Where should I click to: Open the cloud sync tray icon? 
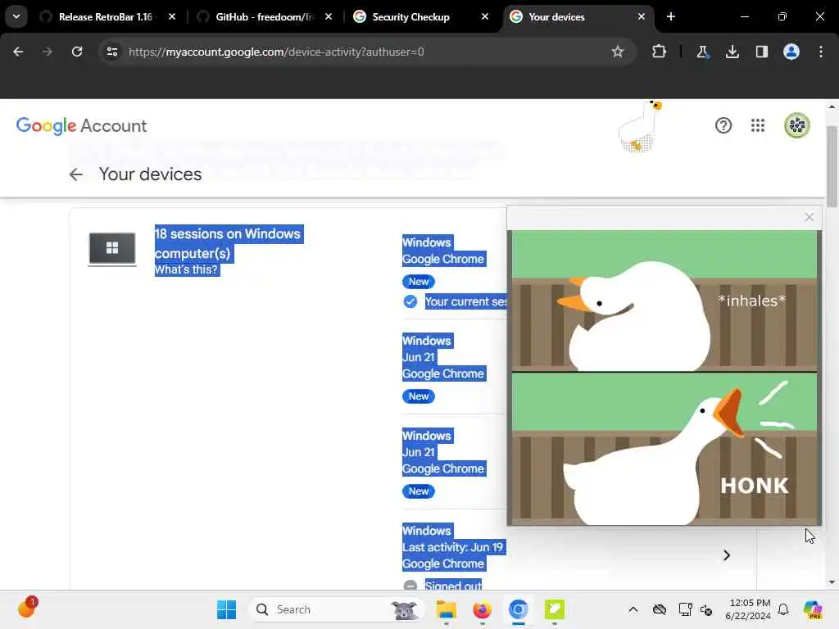click(x=660, y=609)
